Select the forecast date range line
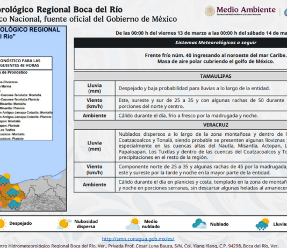The image size is (287, 248). click(201, 33)
